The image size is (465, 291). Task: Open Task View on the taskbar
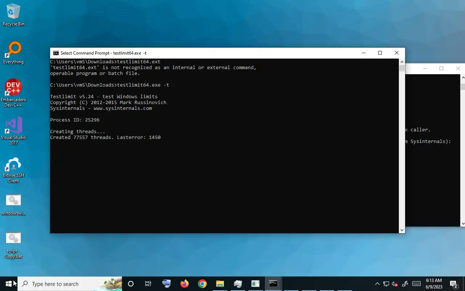tap(148, 284)
